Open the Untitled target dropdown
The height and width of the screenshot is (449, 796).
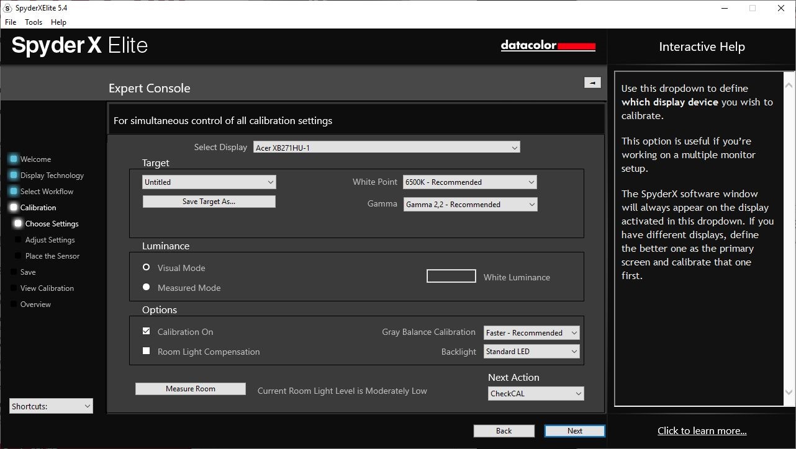pyautogui.click(x=209, y=182)
